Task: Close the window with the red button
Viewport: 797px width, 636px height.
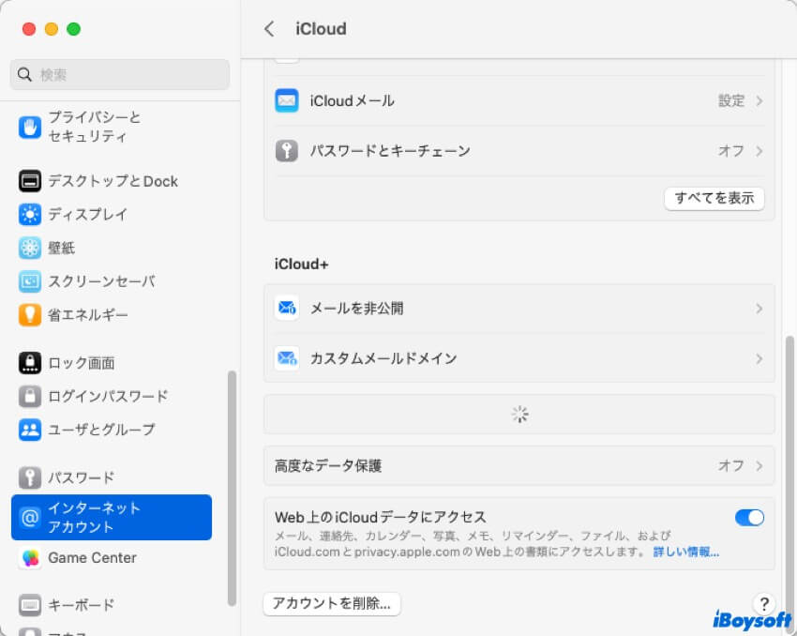Action: 29,29
